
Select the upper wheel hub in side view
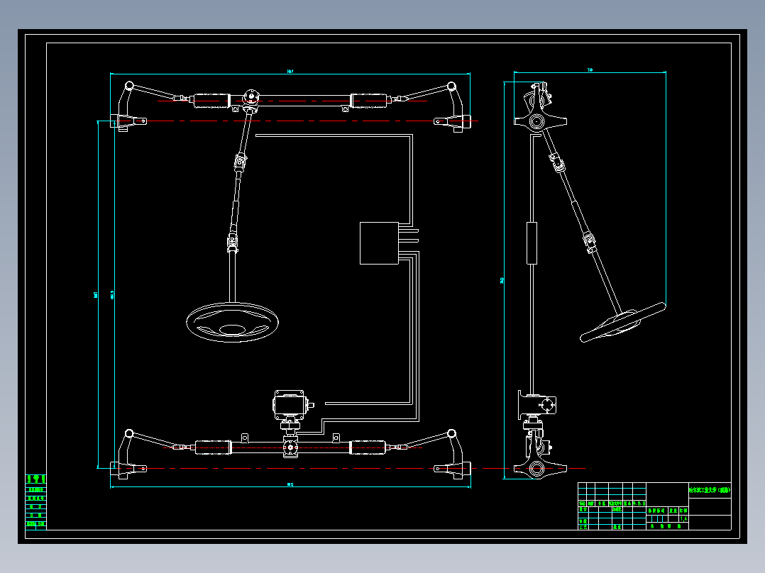[x=538, y=121]
